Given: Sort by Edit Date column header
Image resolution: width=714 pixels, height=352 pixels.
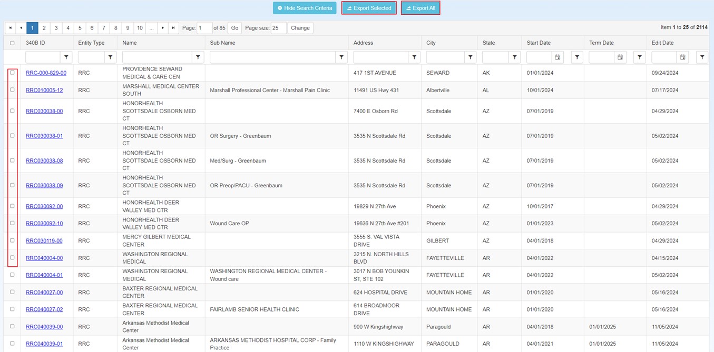Looking at the screenshot, I should (x=662, y=43).
